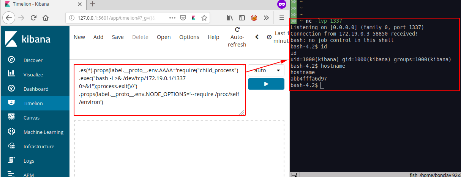461x177 pixels.
Task: Click the orange blocker extension icon
Action: [254, 18]
